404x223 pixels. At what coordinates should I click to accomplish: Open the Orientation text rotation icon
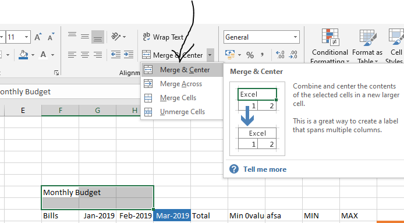[x=116, y=37]
